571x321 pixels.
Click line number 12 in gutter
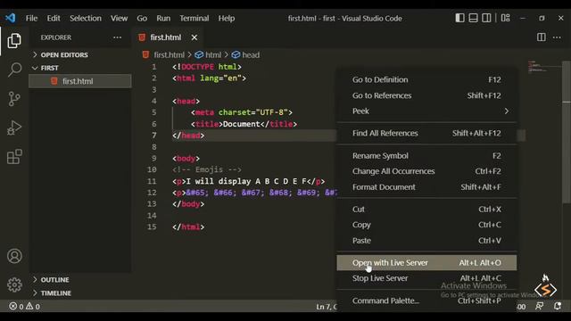pyautogui.click(x=152, y=193)
